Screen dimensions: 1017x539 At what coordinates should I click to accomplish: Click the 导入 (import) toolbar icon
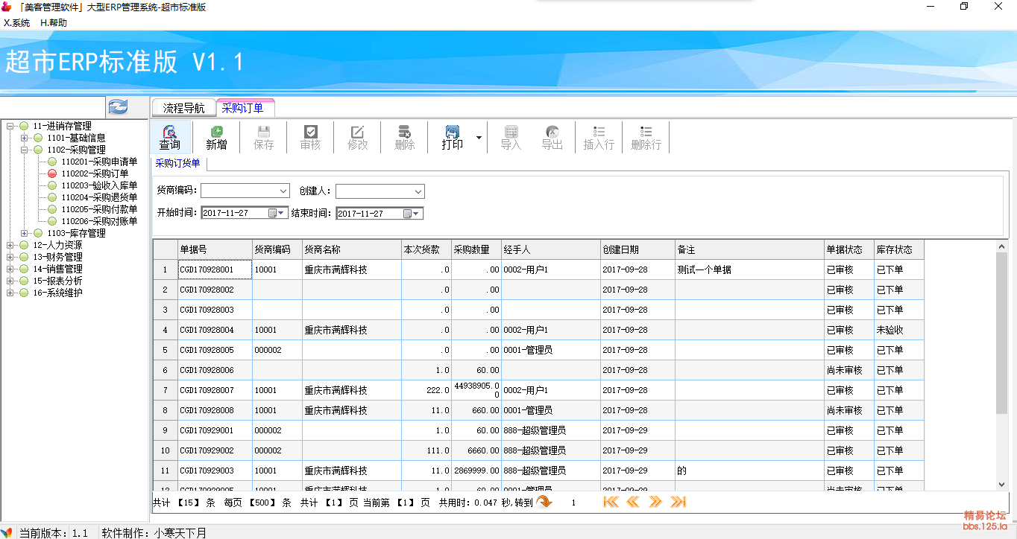click(x=511, y=137)
